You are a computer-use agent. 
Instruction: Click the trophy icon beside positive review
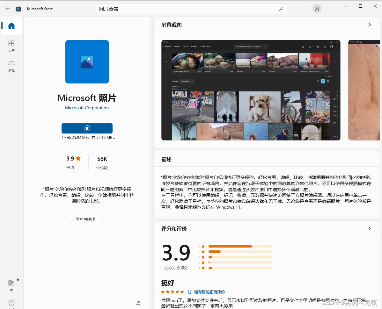189,292
